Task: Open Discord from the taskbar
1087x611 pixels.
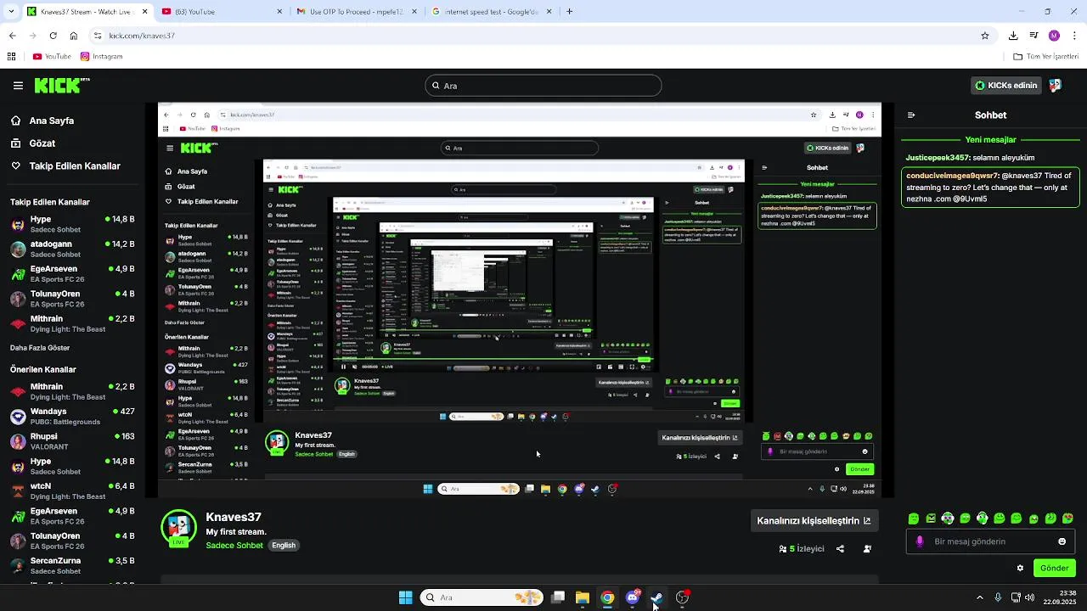Action: [x=632, y=597]
